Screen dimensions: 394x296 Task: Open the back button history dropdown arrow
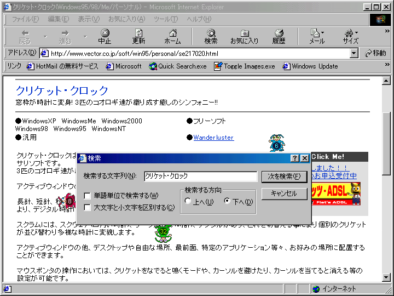(45, 37)
